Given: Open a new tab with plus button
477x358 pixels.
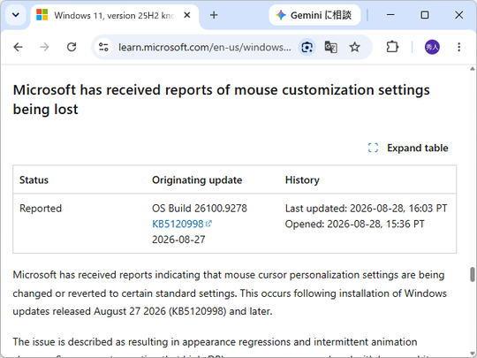Looking at the screenshot, I should [214, 15].
